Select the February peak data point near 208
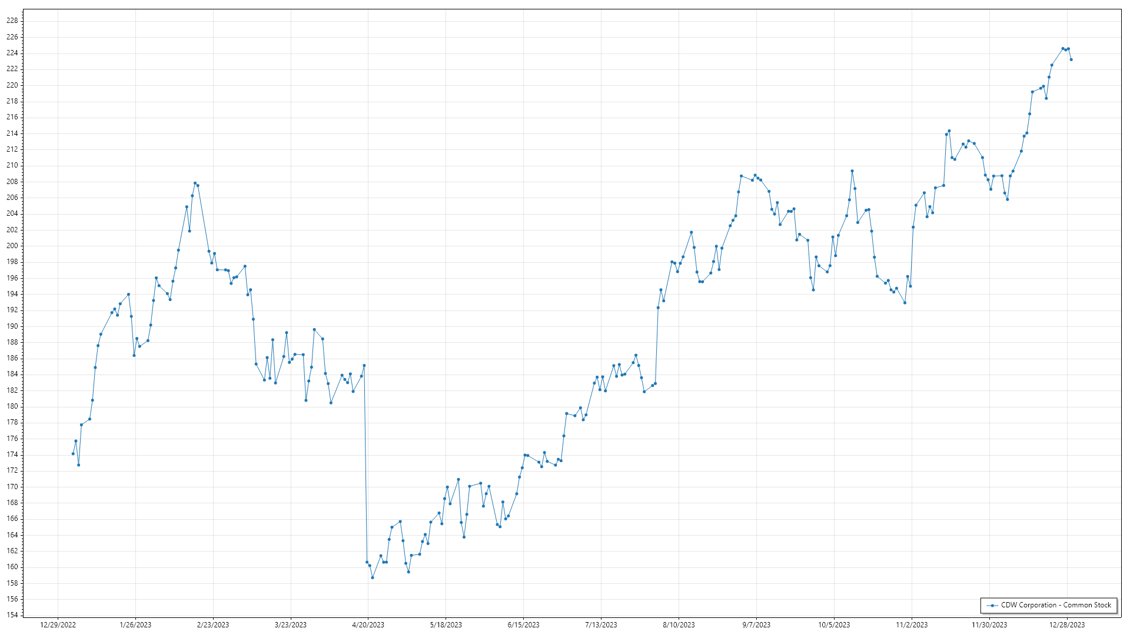Viewport: 1130px width, 635px height. coord(195,183)
